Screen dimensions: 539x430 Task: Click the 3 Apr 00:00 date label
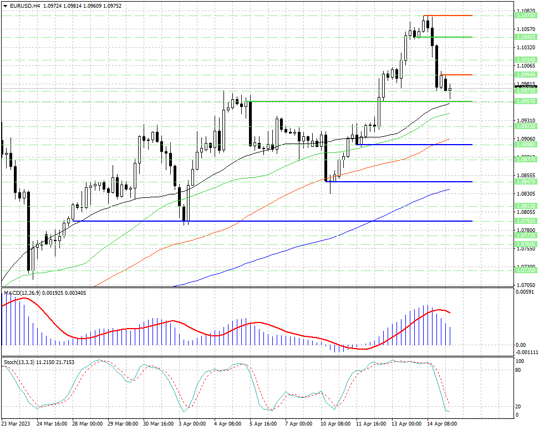click(x=192, y=424)
